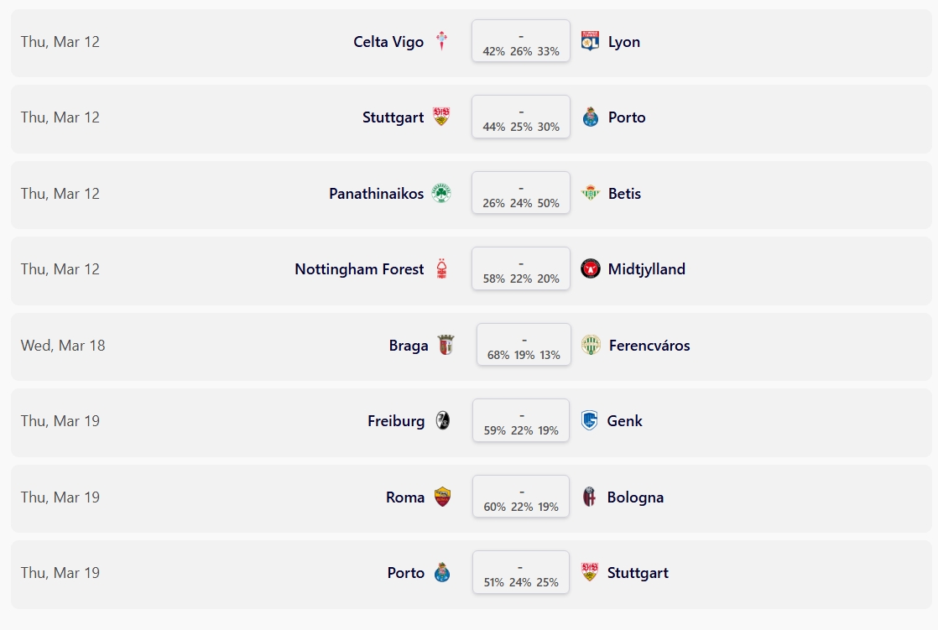Screen dimensions: 938x630
Task: Open the Panathinaikos green clover crest
Action: [441, 193]
